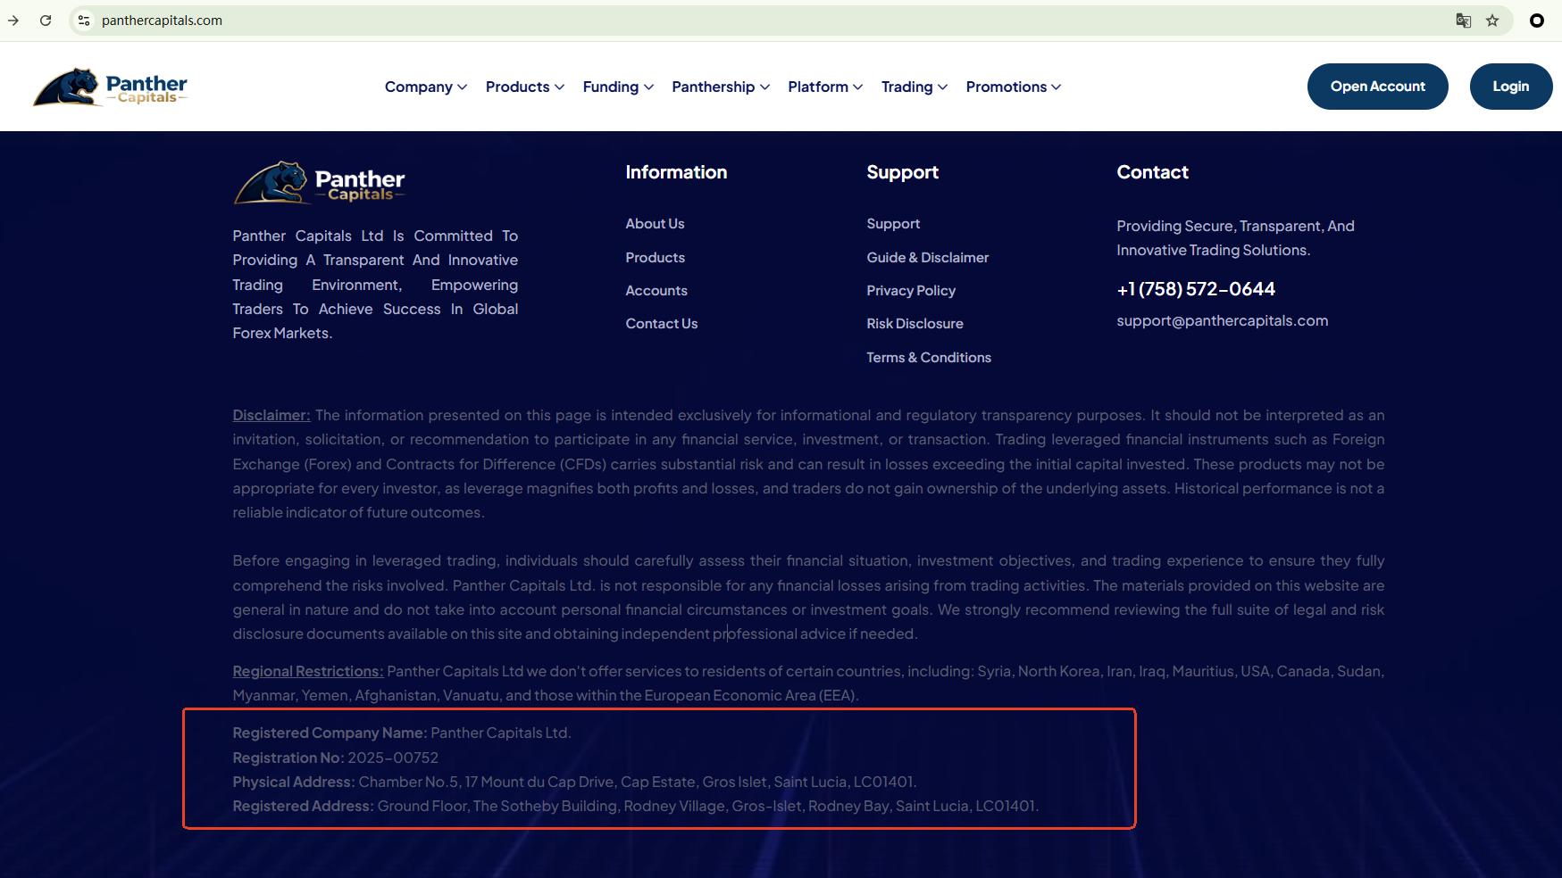Click the Login button
This screenshot has width=1562, height=878.
click(x=1511, y=87)
